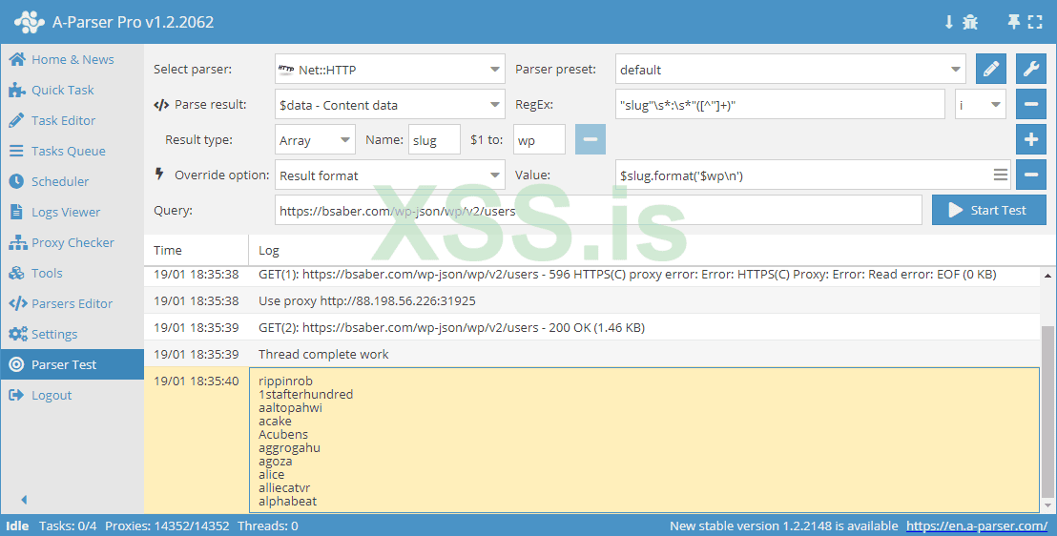The image size is (1057, 536).
Task: Click the 'New stable version 1.2.2148' notice
Action: pos(784,526)
